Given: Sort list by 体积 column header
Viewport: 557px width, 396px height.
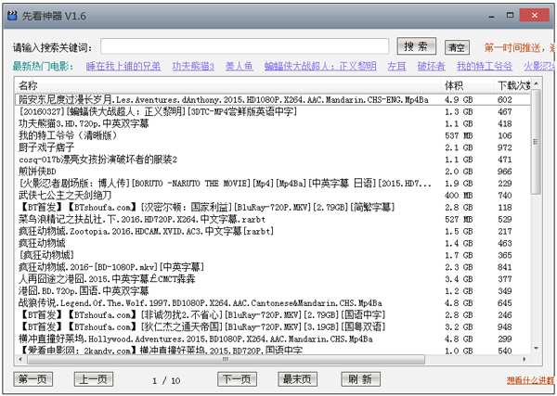Looking at the screenshot, I should tap(467, 85).
